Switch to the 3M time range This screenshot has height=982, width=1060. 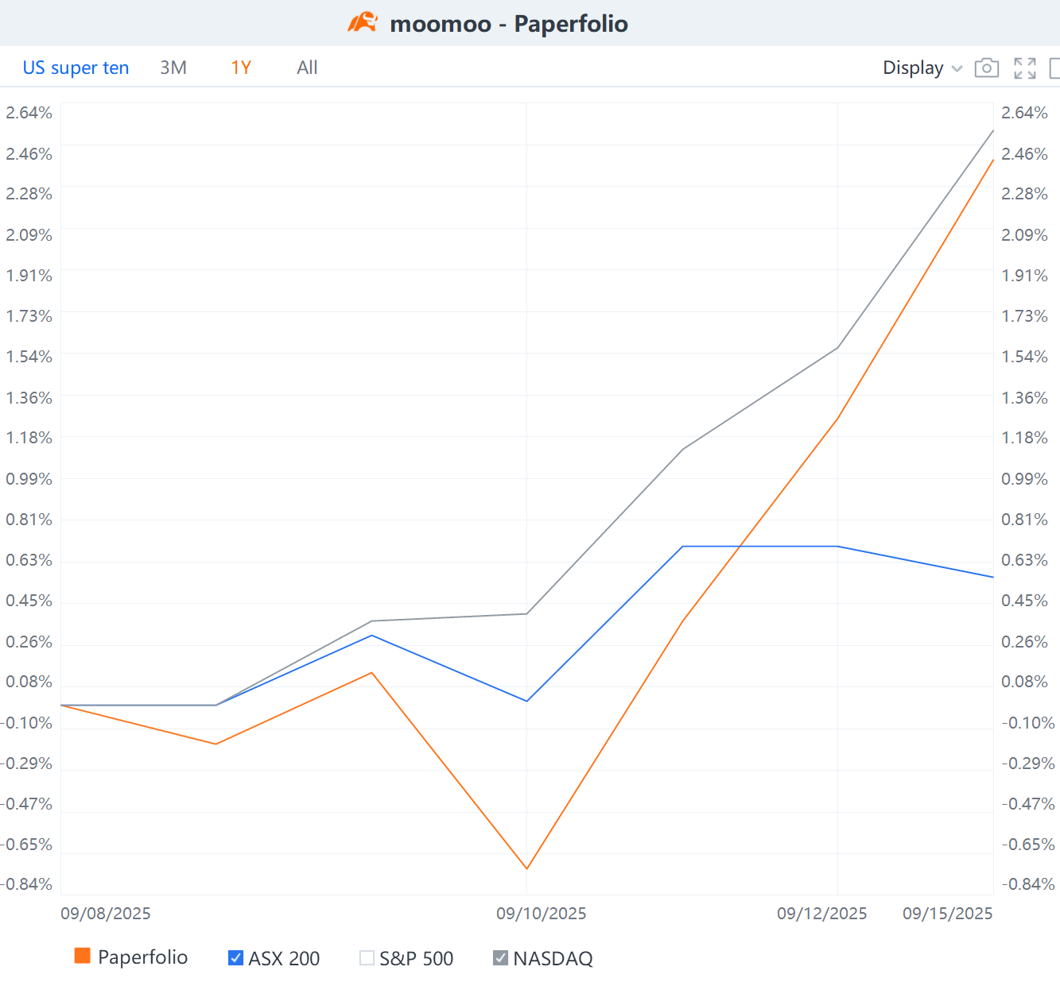point(173,68)
